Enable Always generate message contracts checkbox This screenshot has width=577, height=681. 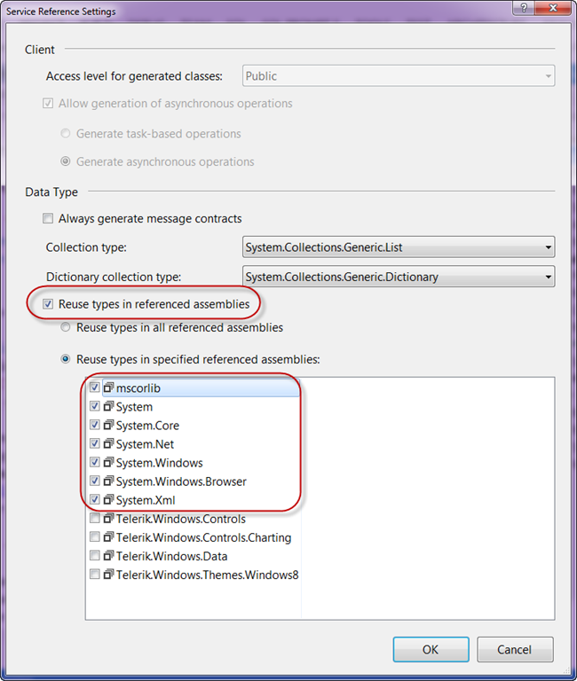pyautogui.click(x=48, y=218)
